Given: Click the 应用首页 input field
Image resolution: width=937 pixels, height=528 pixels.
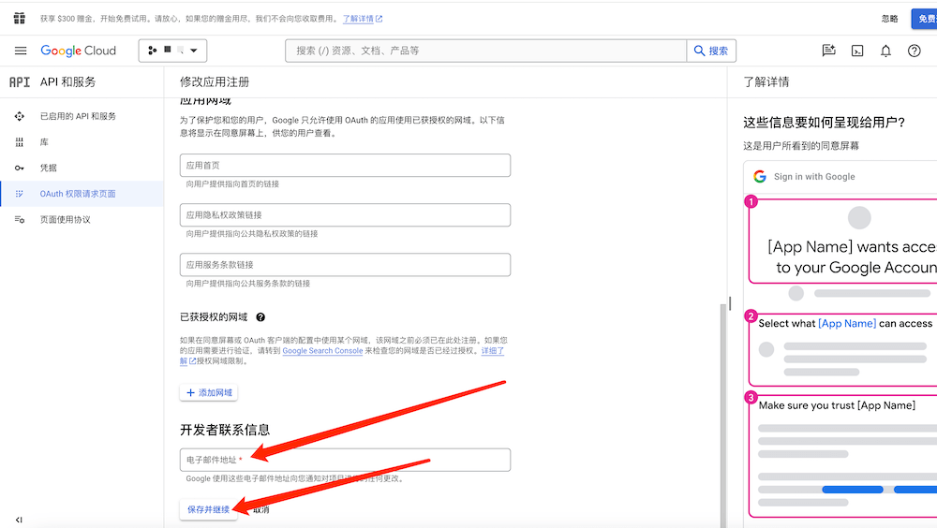Looking at the screenshot, I should (x=345, y=166).
